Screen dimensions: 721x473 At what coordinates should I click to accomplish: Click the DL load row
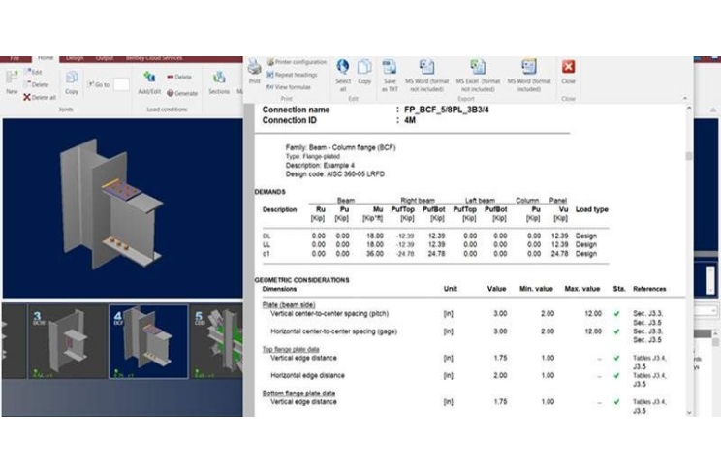pos(435,236)
